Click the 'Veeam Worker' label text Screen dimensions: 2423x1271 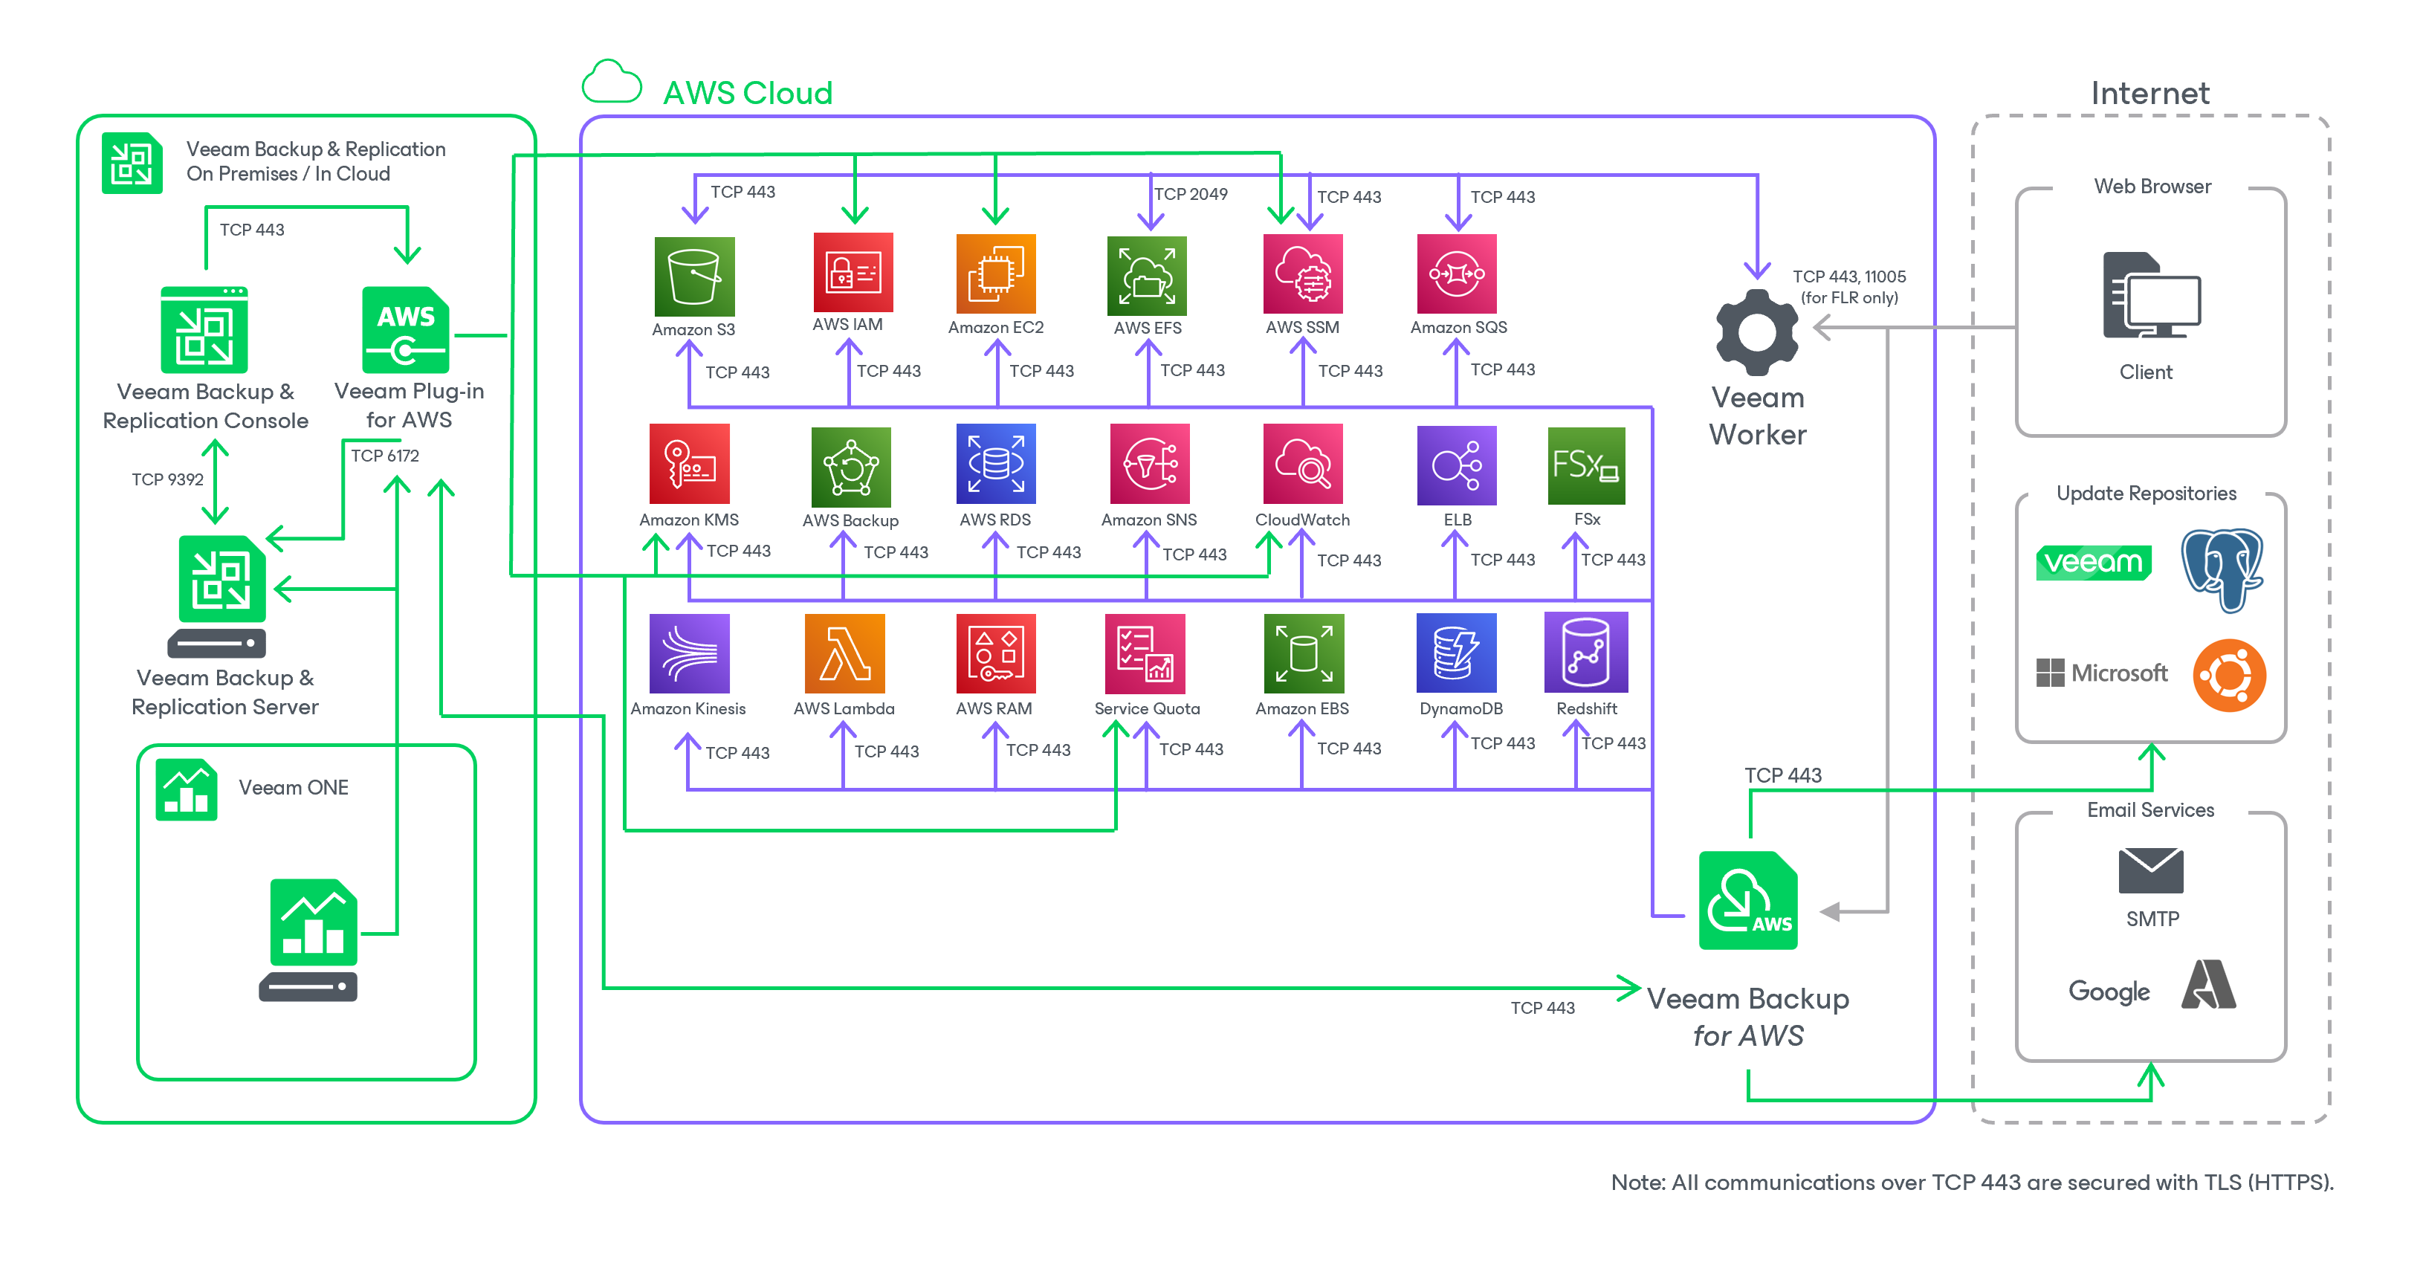(1757, 415)
